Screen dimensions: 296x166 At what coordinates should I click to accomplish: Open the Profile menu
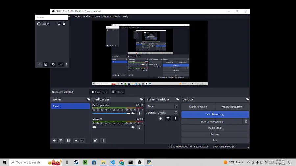tap(87, 16)
